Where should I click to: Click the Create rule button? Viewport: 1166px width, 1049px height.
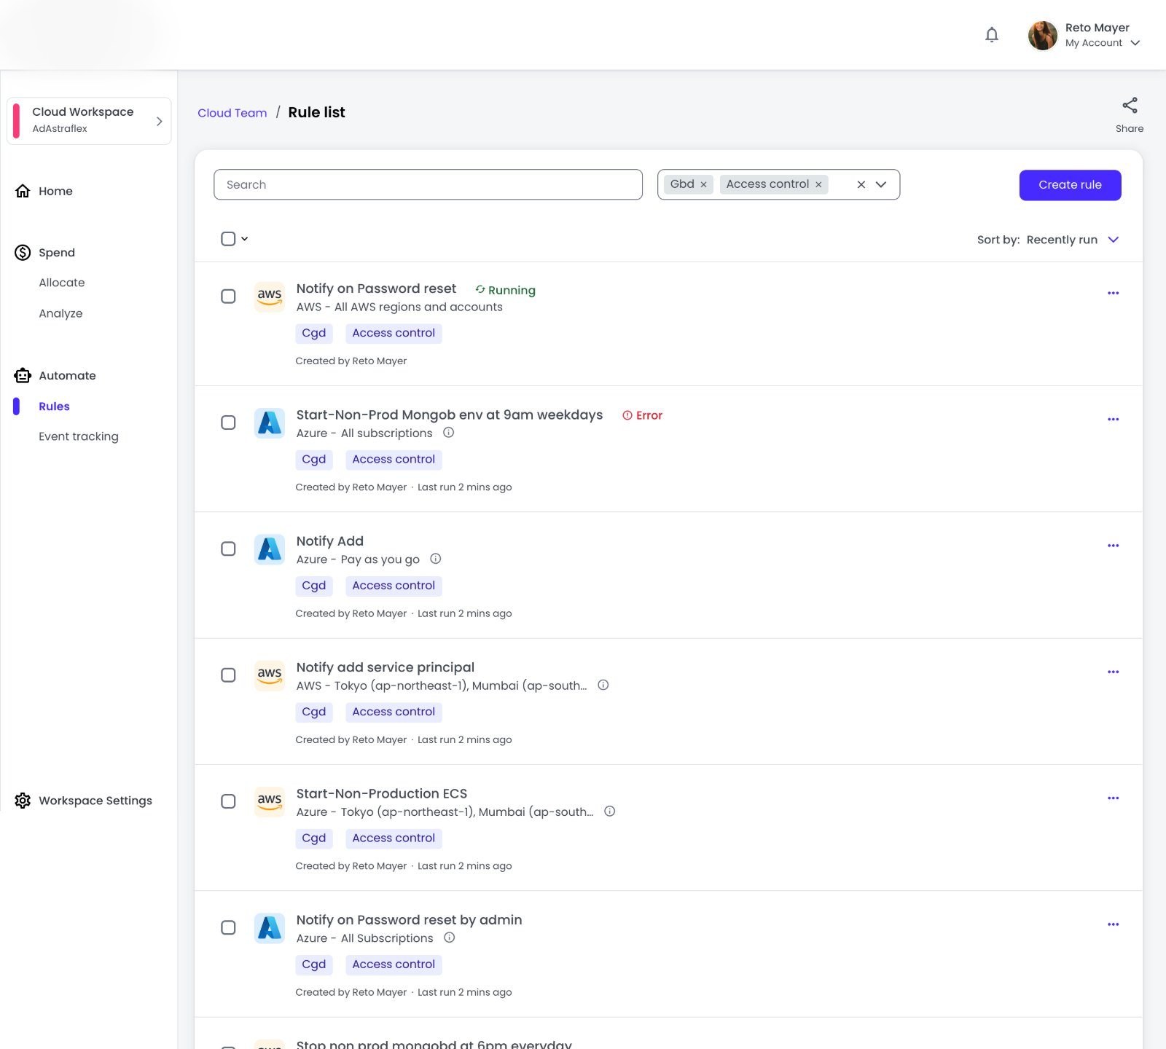[x=1070, y=185]
